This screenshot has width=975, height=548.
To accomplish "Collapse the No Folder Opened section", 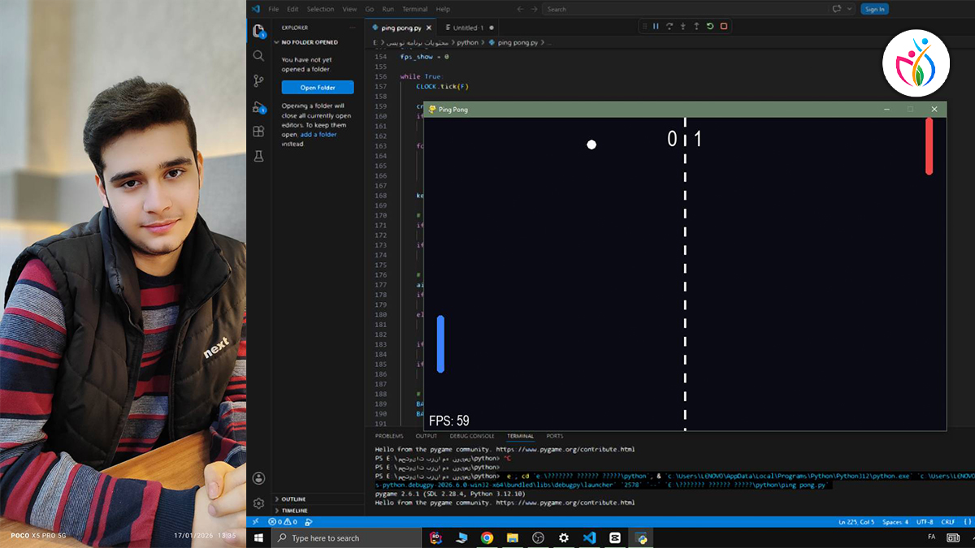I will [x=317, y=42].
